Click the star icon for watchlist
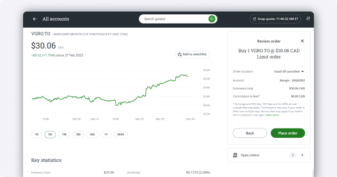This screenshot has height=177, width=337. 180,55
